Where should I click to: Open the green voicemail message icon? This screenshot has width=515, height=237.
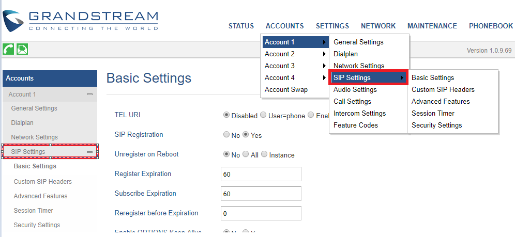(x=22, y=49)
